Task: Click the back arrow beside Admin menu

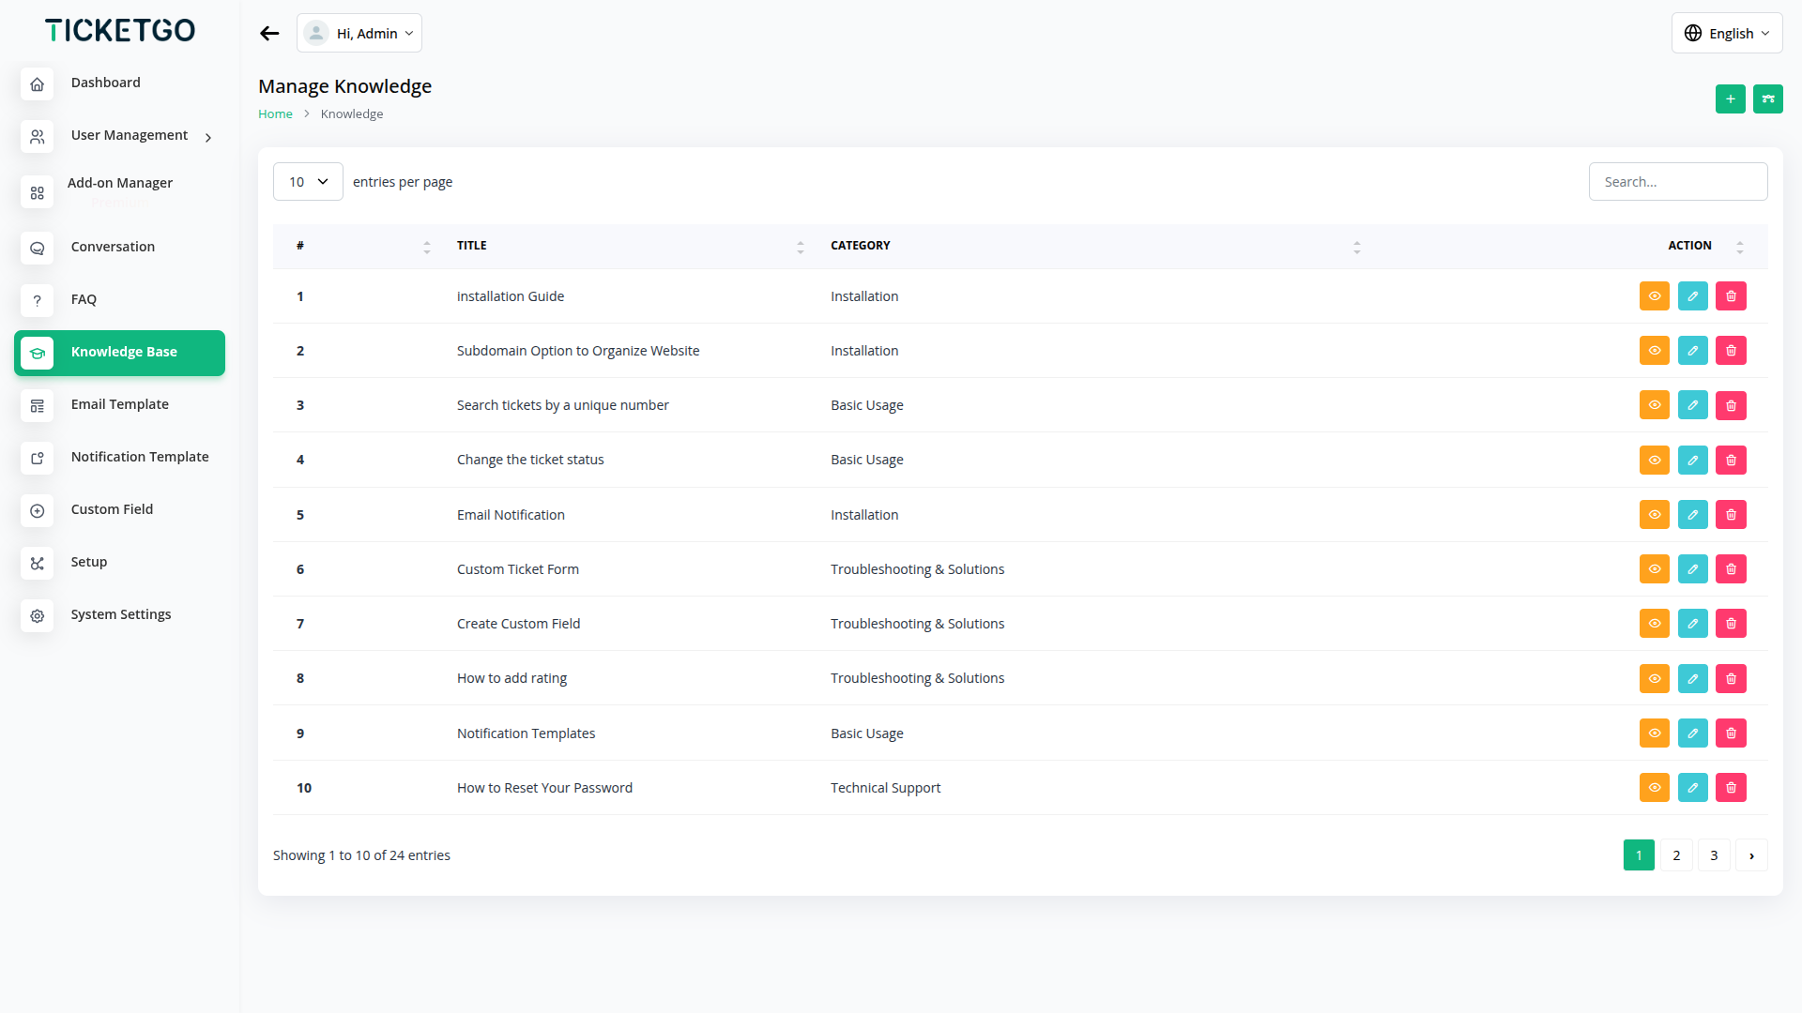Action: coord(269,34)
